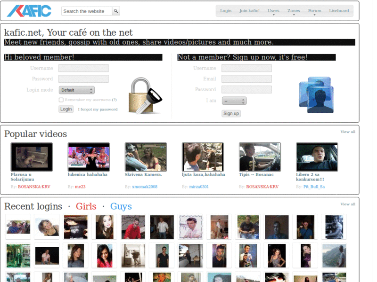The height and width of the screenshot is (282, 377).
Task: Open the Tipis -- Bosanac video thumbnail
Action: [x=260, y=157]
